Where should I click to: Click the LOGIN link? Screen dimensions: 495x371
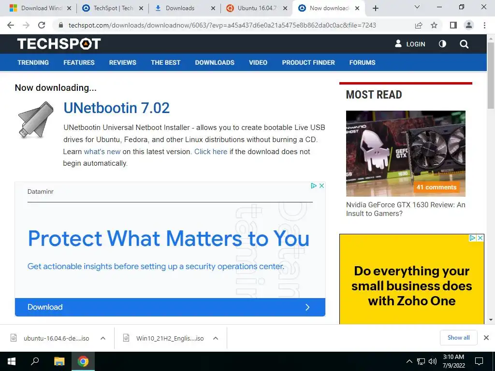[x=415, y=44]
